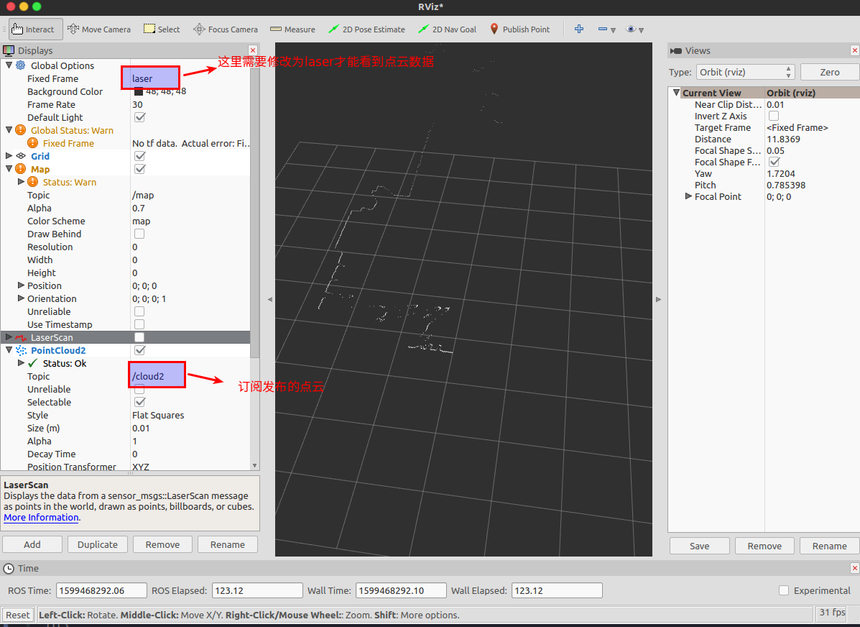Open the More Information link
The height and width of the screenshot is (627, 860).
tap(40, 517)
